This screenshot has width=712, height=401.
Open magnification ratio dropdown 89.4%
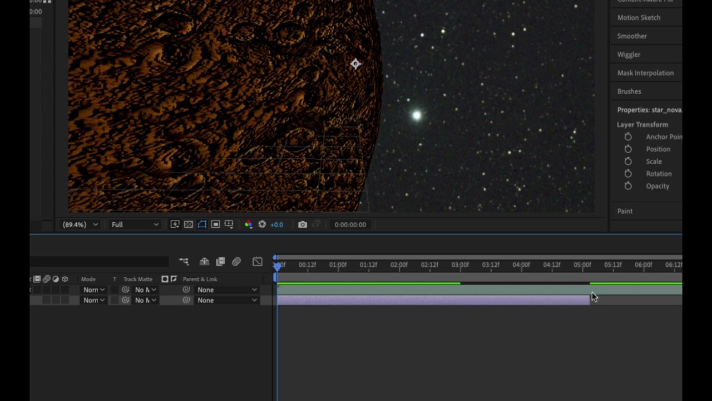80,224
